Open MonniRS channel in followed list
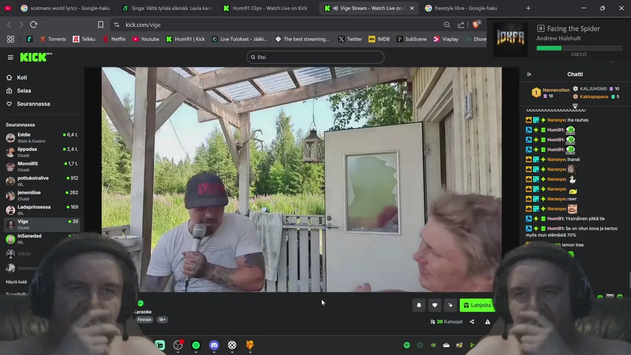The width and height of the screenshot is (631, 355). [x=42, y=166]
